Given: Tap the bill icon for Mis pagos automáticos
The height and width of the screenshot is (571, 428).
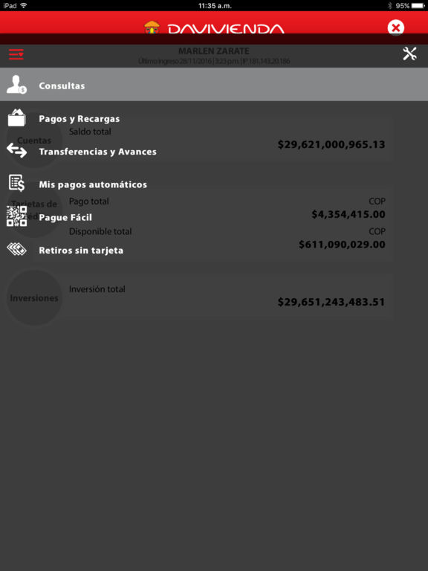Looking at the screenshot, I should click(17, 183).
